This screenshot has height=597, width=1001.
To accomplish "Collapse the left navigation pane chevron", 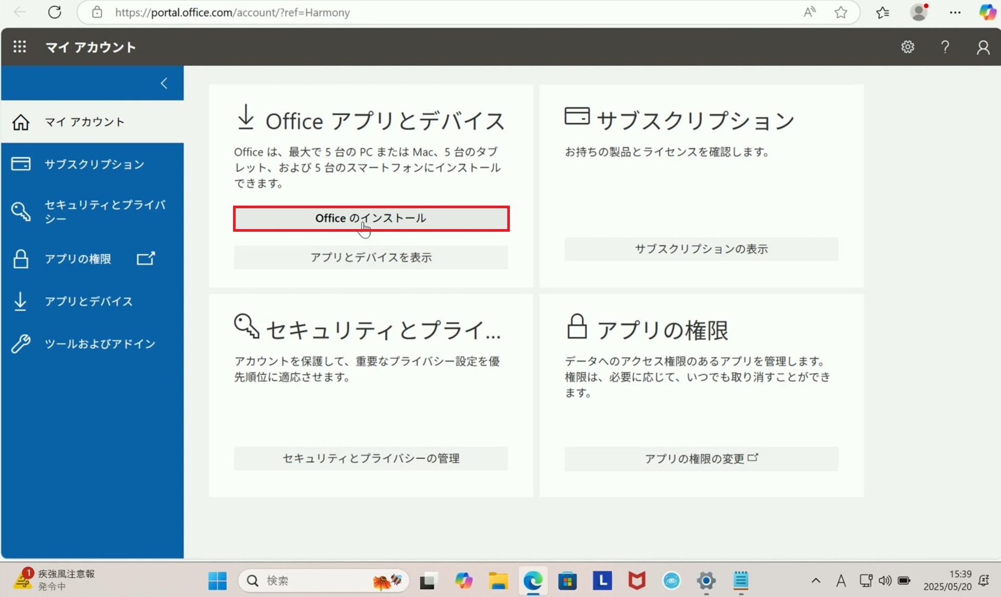I will pyautogui.click(x=164, y=83).
